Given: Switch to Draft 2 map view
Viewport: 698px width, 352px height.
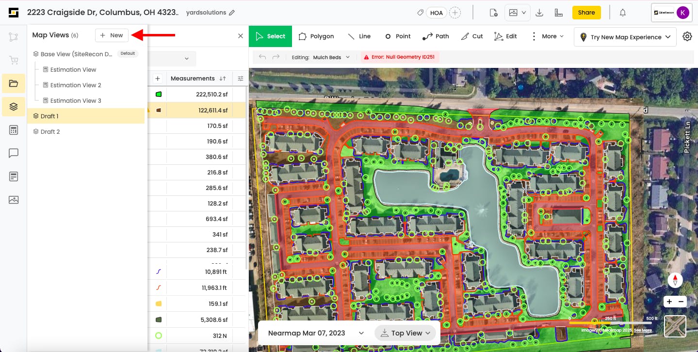Looking at the screenshot, I should tap(50, 132).
